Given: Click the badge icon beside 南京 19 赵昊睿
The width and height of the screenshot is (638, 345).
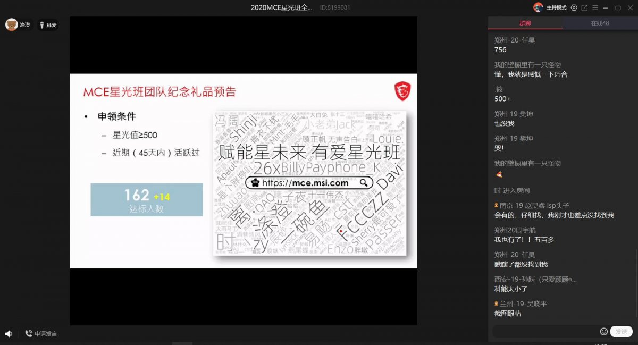Looking at the screenshot, I should (x=497, y=205).
